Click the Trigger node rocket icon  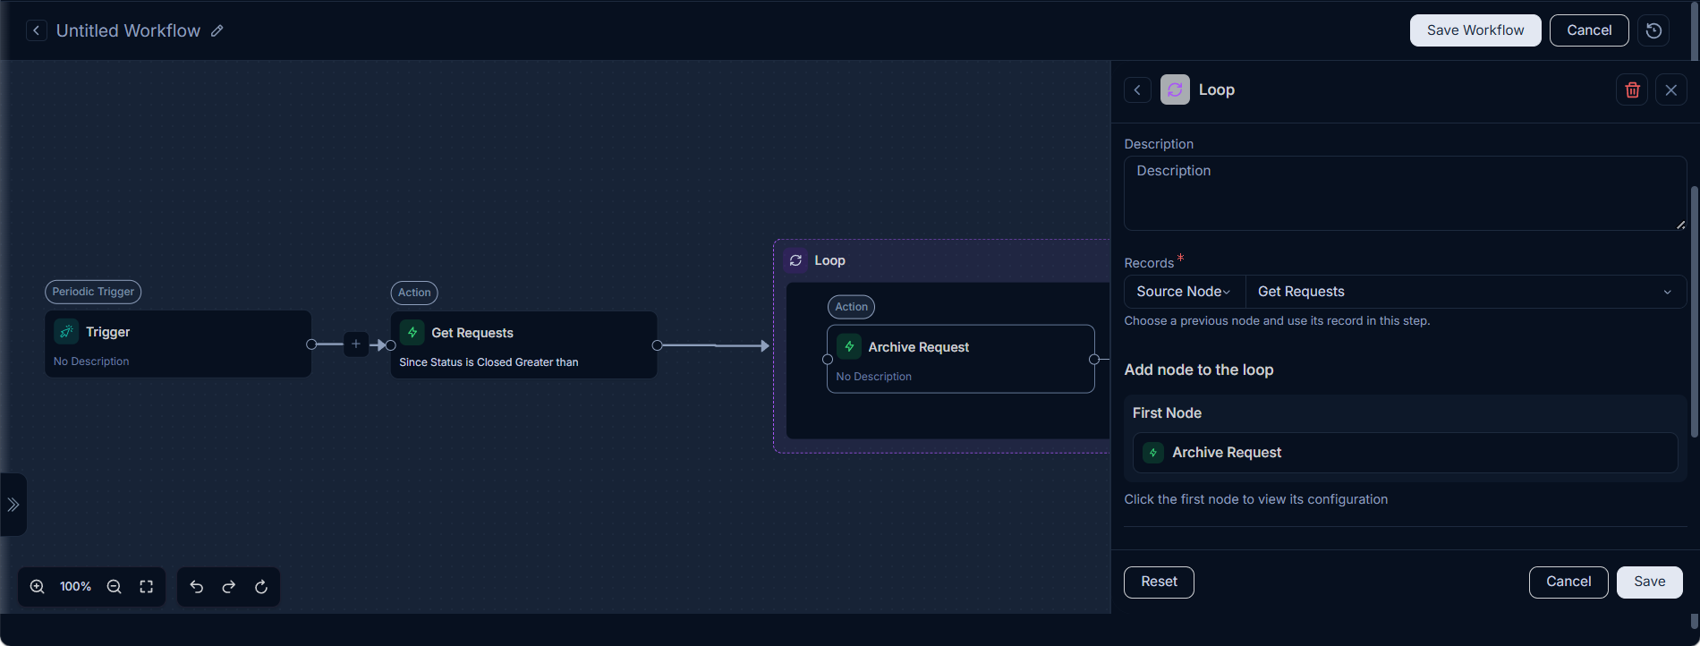(66, 332)
